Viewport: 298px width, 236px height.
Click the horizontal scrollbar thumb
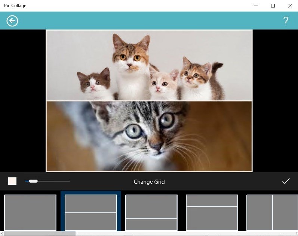click(40, 233)
